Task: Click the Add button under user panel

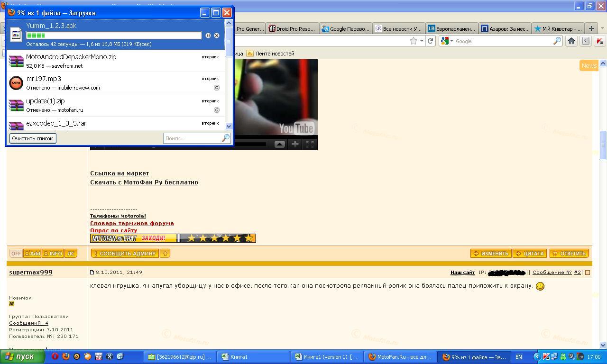Action: pos(32,254)
